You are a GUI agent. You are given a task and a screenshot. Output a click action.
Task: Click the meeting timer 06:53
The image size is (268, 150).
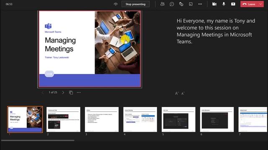pyautogui.click(x=9, y=4)
